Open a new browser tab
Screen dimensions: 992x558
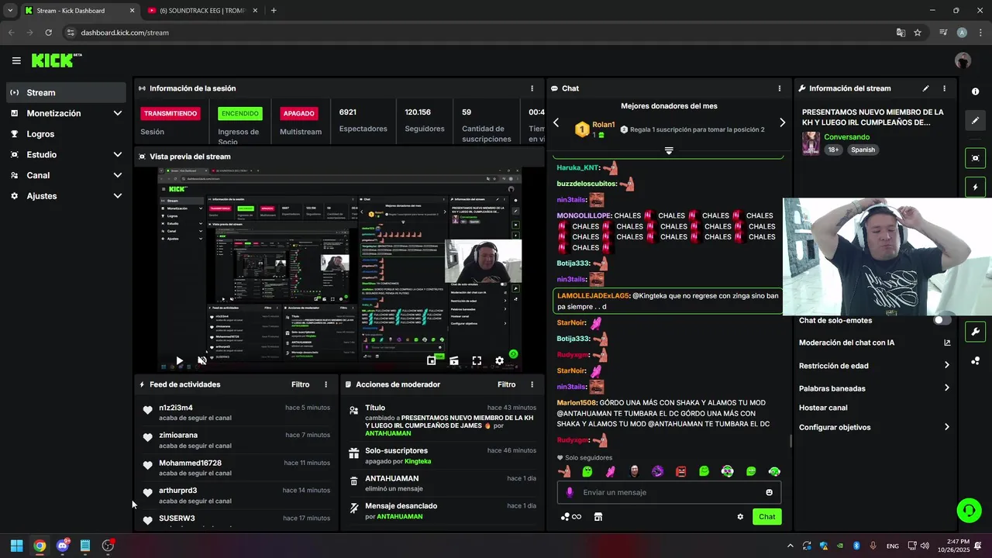coord(274,11)
